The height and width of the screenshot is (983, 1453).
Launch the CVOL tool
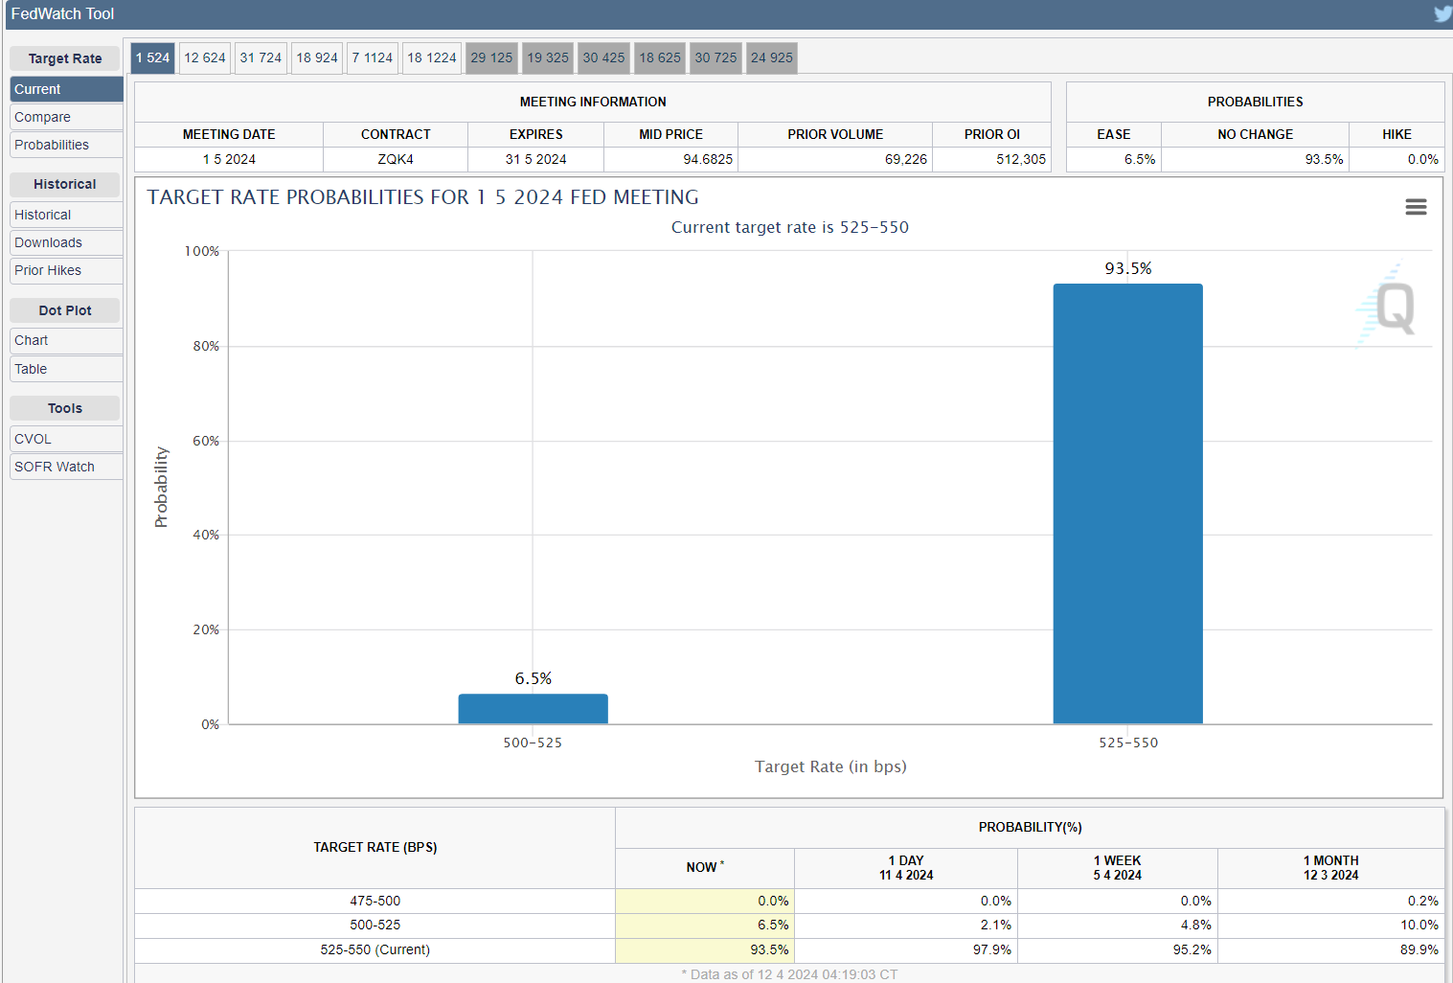pyautogui.click(x=67, y=439)
